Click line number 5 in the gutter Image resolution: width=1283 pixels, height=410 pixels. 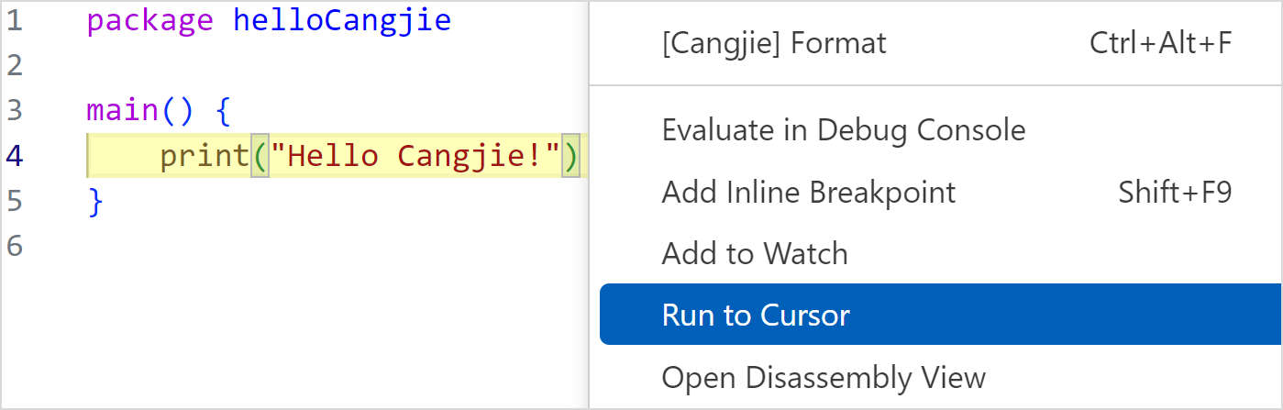pyautogui.click(x=15, y=201)
